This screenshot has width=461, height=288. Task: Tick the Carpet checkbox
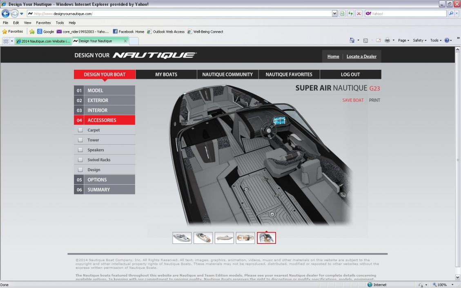tap(80, 130)
